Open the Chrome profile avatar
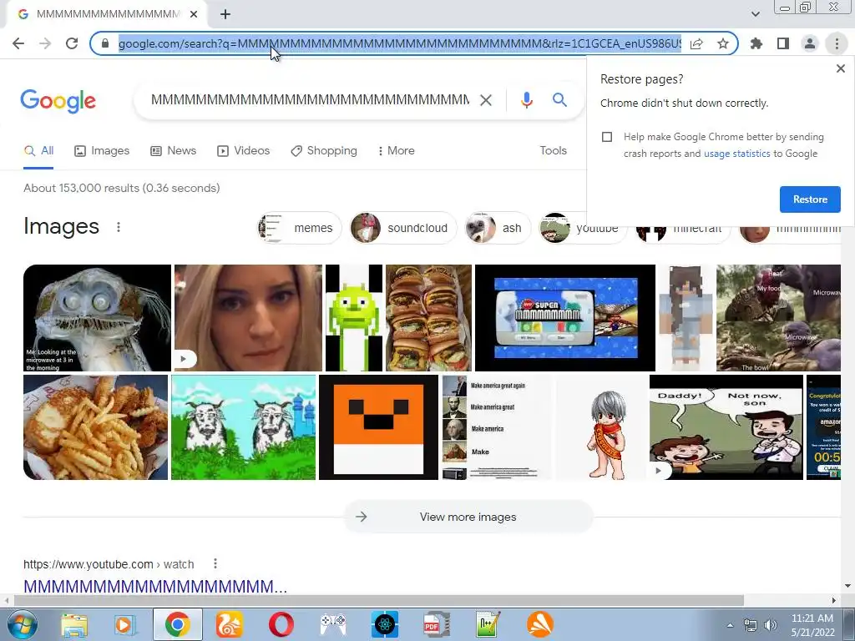This screenshot has width=855, height=641. pyautogui.click(x=810, y=43)
